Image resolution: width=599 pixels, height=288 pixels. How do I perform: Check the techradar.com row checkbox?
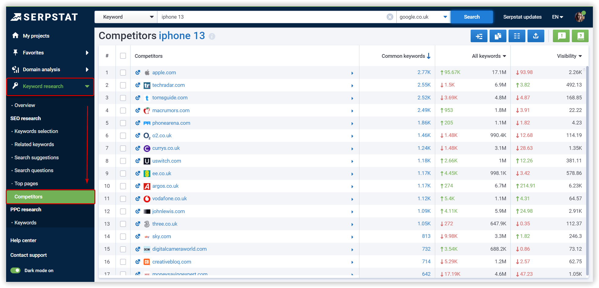(123, 85)
